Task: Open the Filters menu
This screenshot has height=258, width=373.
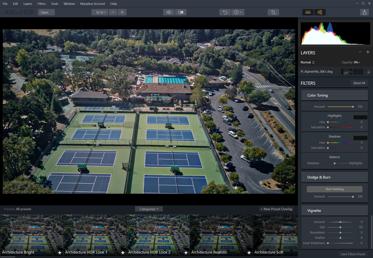Action: click(41, 4)
